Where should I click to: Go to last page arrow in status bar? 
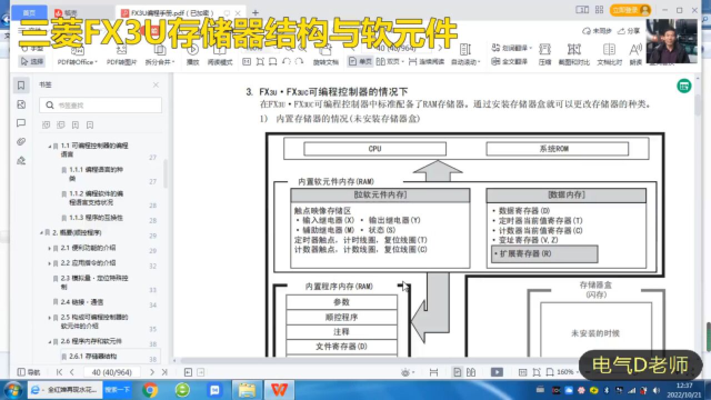coord(165,372)
